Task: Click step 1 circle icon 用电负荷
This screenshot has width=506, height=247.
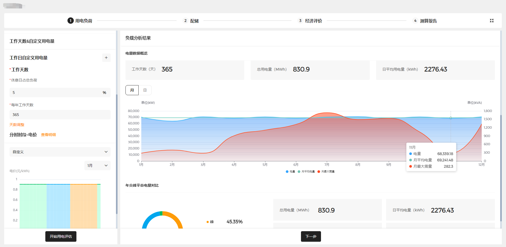Action: [70, 21]
